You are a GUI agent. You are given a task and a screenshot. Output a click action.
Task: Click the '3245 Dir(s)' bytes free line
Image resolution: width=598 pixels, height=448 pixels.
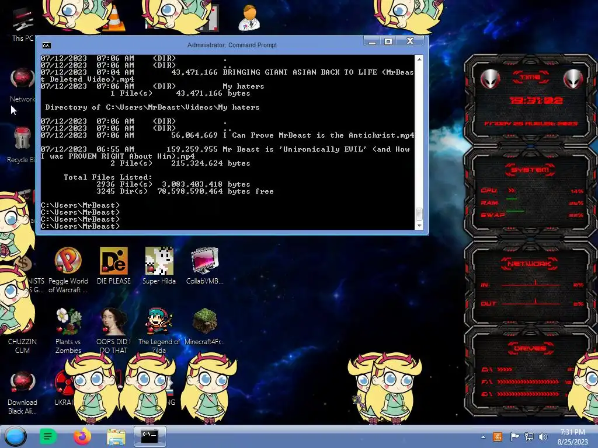tap(185, 191)
